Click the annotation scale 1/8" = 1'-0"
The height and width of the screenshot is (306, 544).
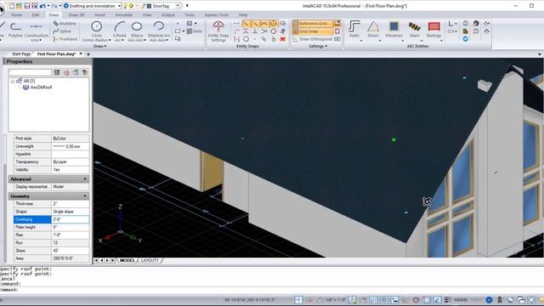(x=335, y=300)
